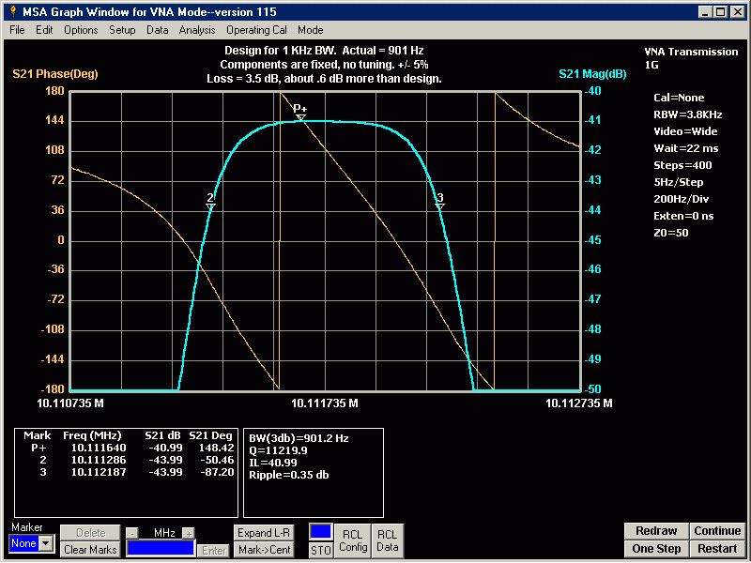Click marker 2 frequency 10.111286
The width and height of the screenshot is (751, 563).
(x=99, y=460)
